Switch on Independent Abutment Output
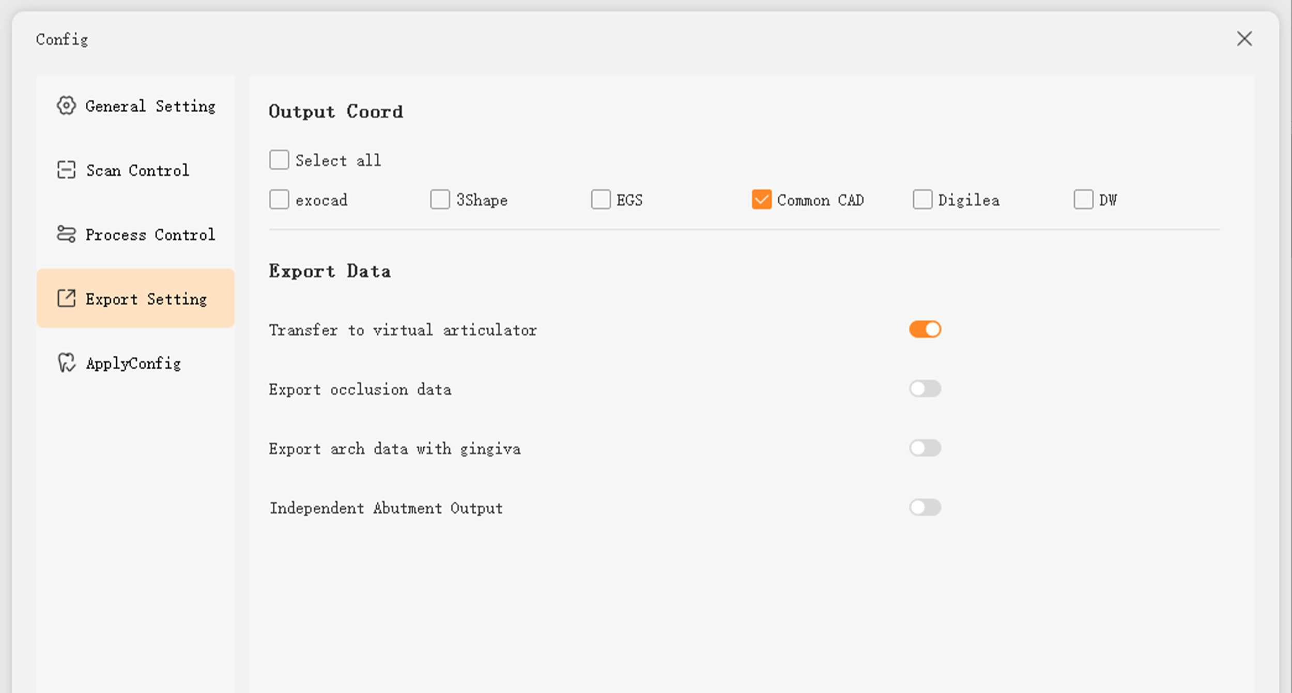This screenshot has width=1292, height=693. pos(925,508)
